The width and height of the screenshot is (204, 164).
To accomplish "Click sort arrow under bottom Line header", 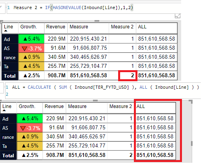I will pos(4,110).
